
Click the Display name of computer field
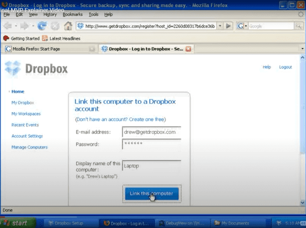click(152, 166)
